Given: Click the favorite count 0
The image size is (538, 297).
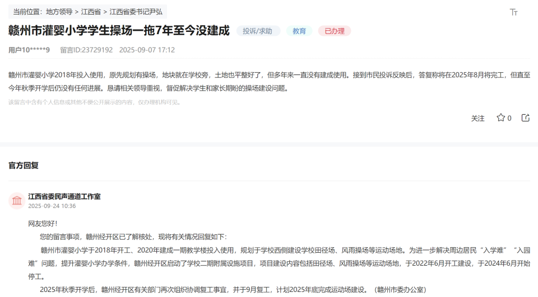Looking at the screenshot, I should [509, 118].
